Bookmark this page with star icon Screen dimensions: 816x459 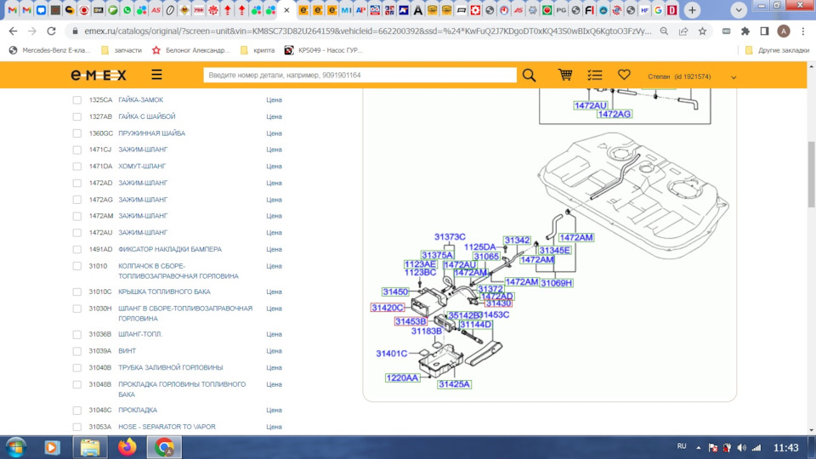coord(702,31)
